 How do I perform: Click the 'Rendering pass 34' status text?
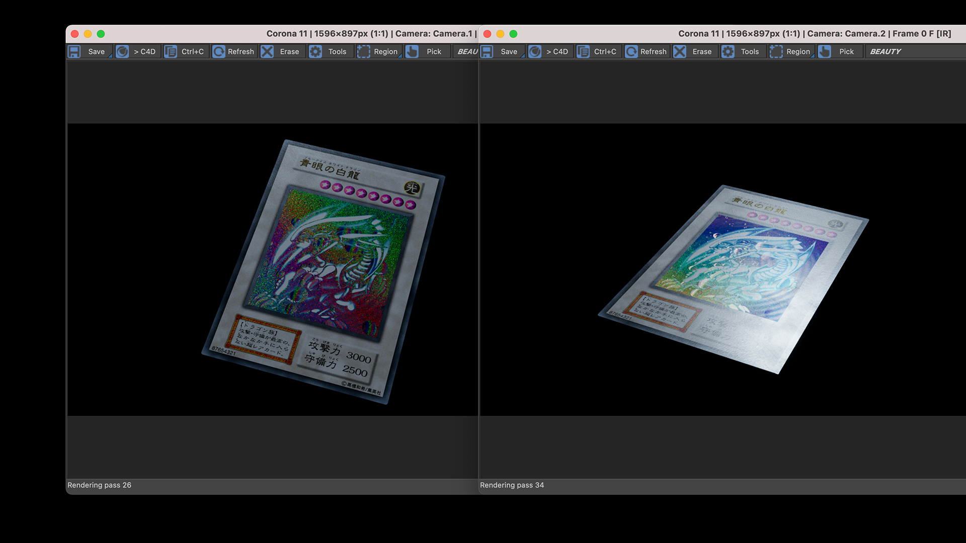[x=512, y=485]
